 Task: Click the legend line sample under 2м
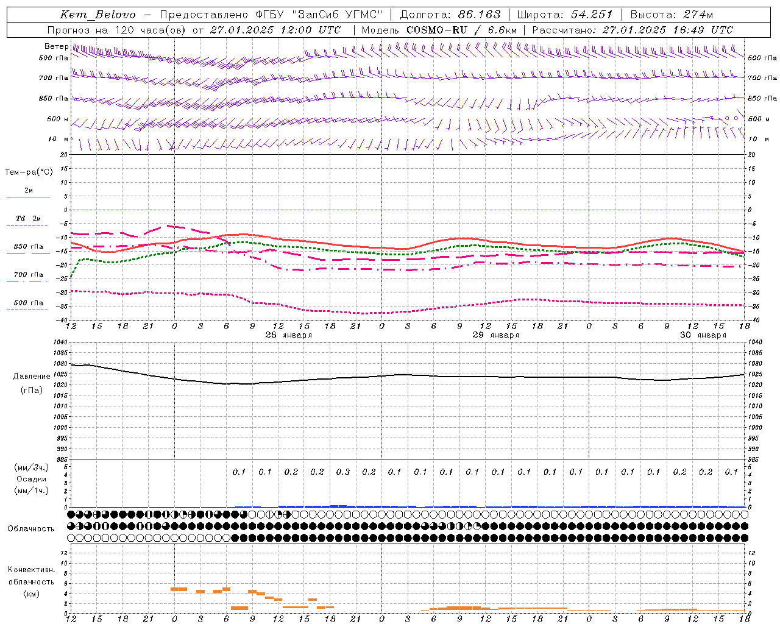pyautogui.click(x=28, y=197)
